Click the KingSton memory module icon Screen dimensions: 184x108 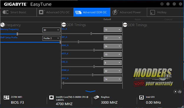pyautogui.click(x=96, y=97)
